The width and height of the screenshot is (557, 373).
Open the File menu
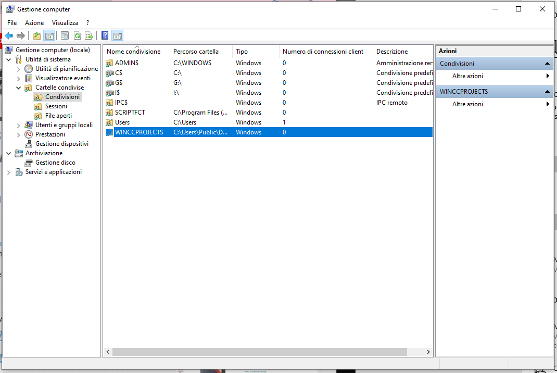coord(12,23)
